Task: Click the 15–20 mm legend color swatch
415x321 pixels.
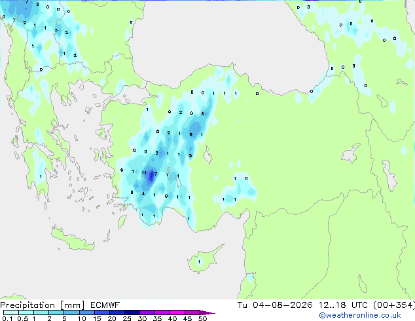Action: coord(101,312)
